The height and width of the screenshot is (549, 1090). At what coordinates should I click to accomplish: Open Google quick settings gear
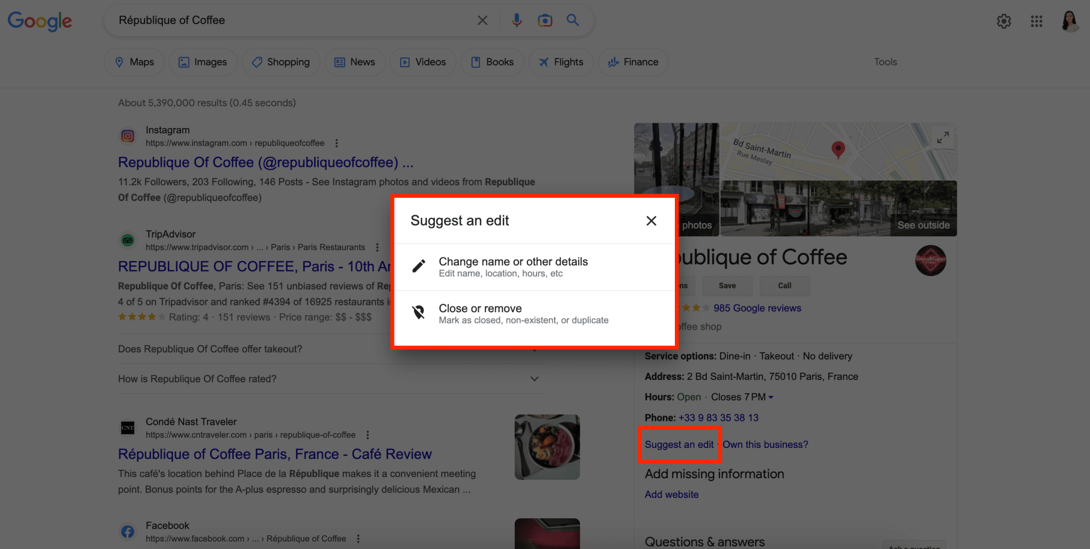tap(1003, 21)
